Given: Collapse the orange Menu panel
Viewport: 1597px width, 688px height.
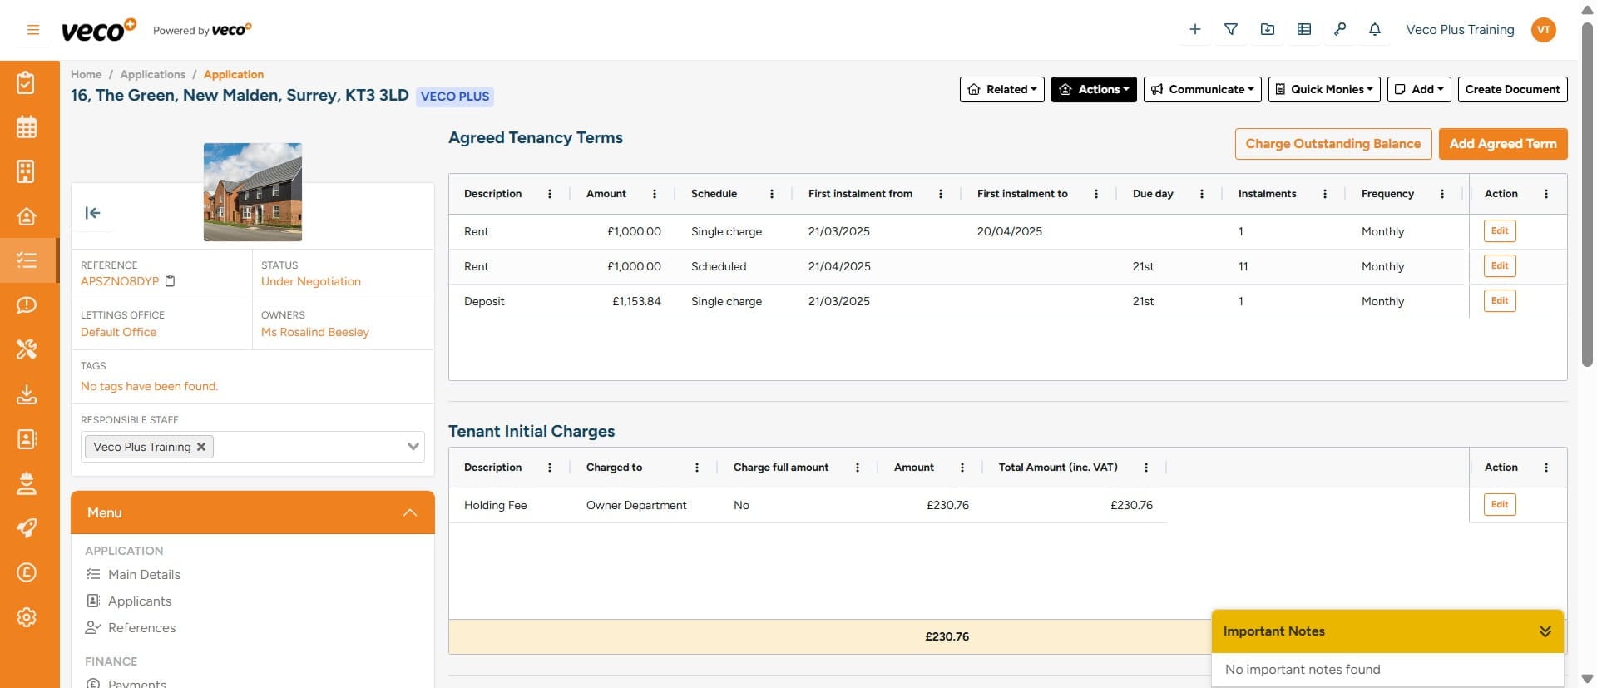Looking at the screenshot, I should 410,512.
